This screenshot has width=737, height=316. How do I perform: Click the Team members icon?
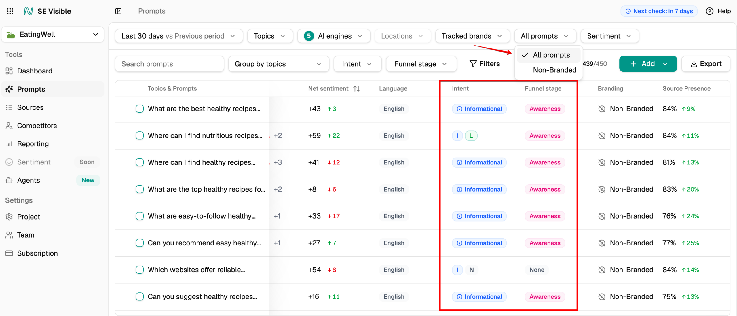point(9,235)
